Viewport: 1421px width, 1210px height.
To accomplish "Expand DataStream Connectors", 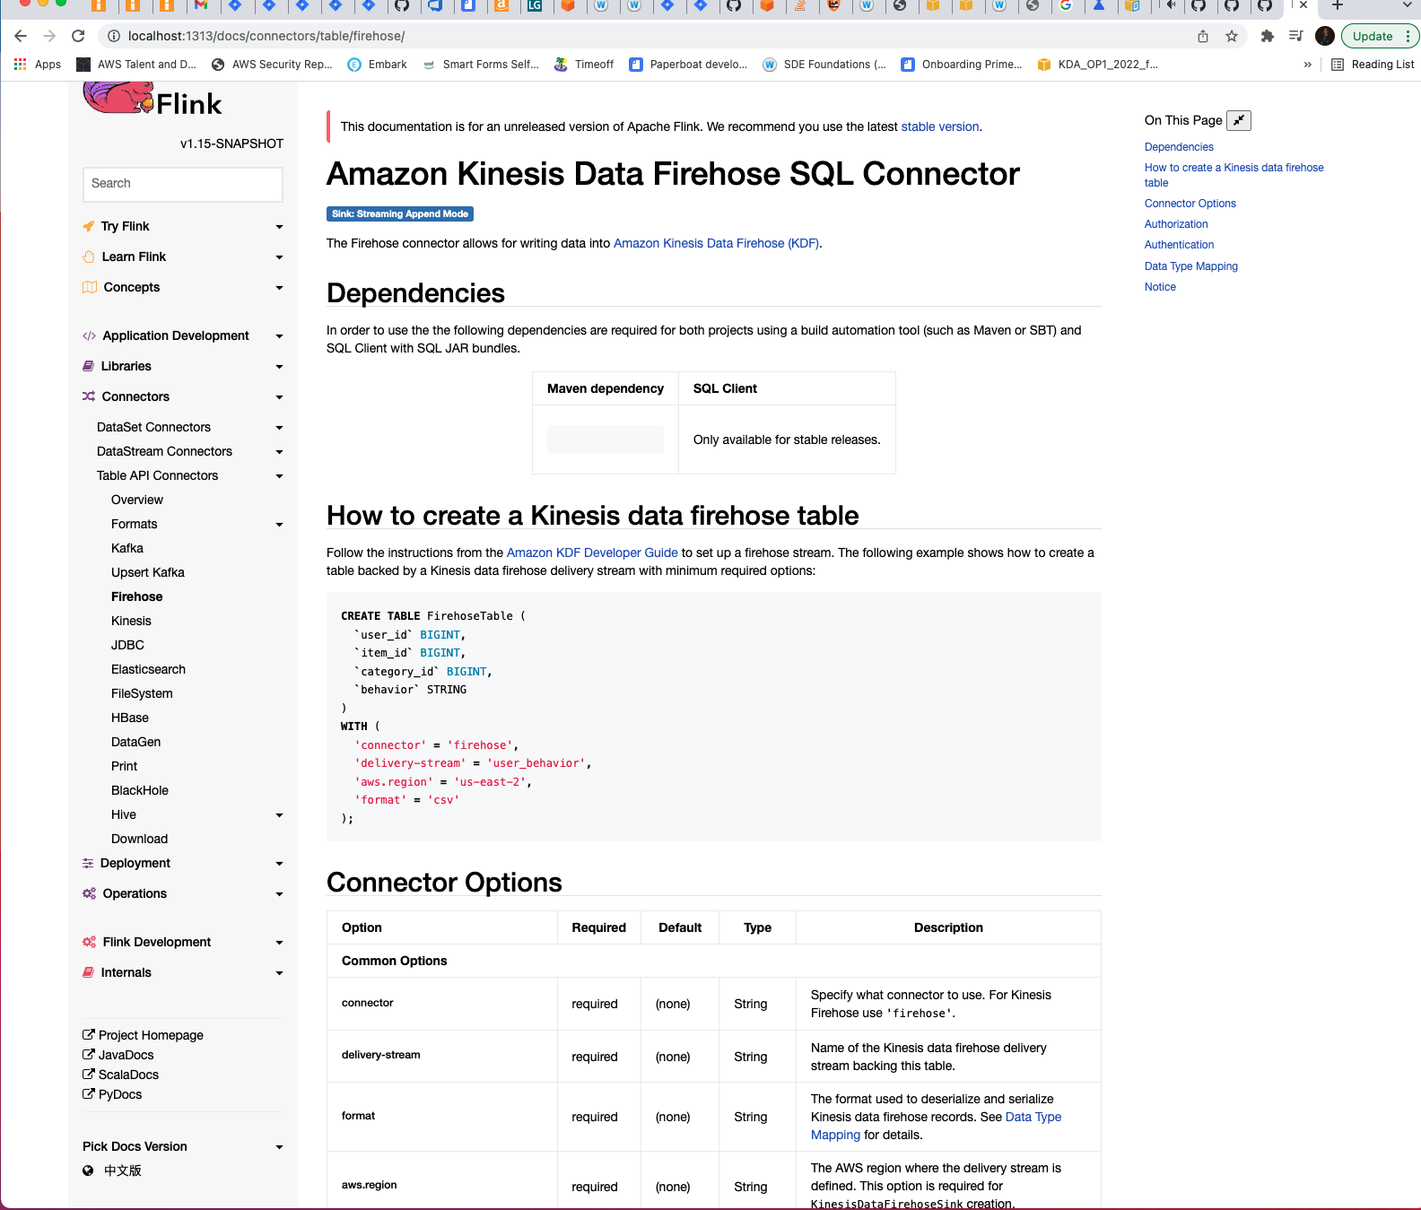I will coord(190,451).
